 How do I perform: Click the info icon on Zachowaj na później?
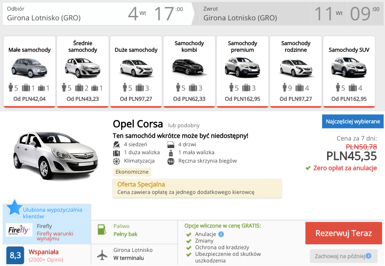click(368, 256)
